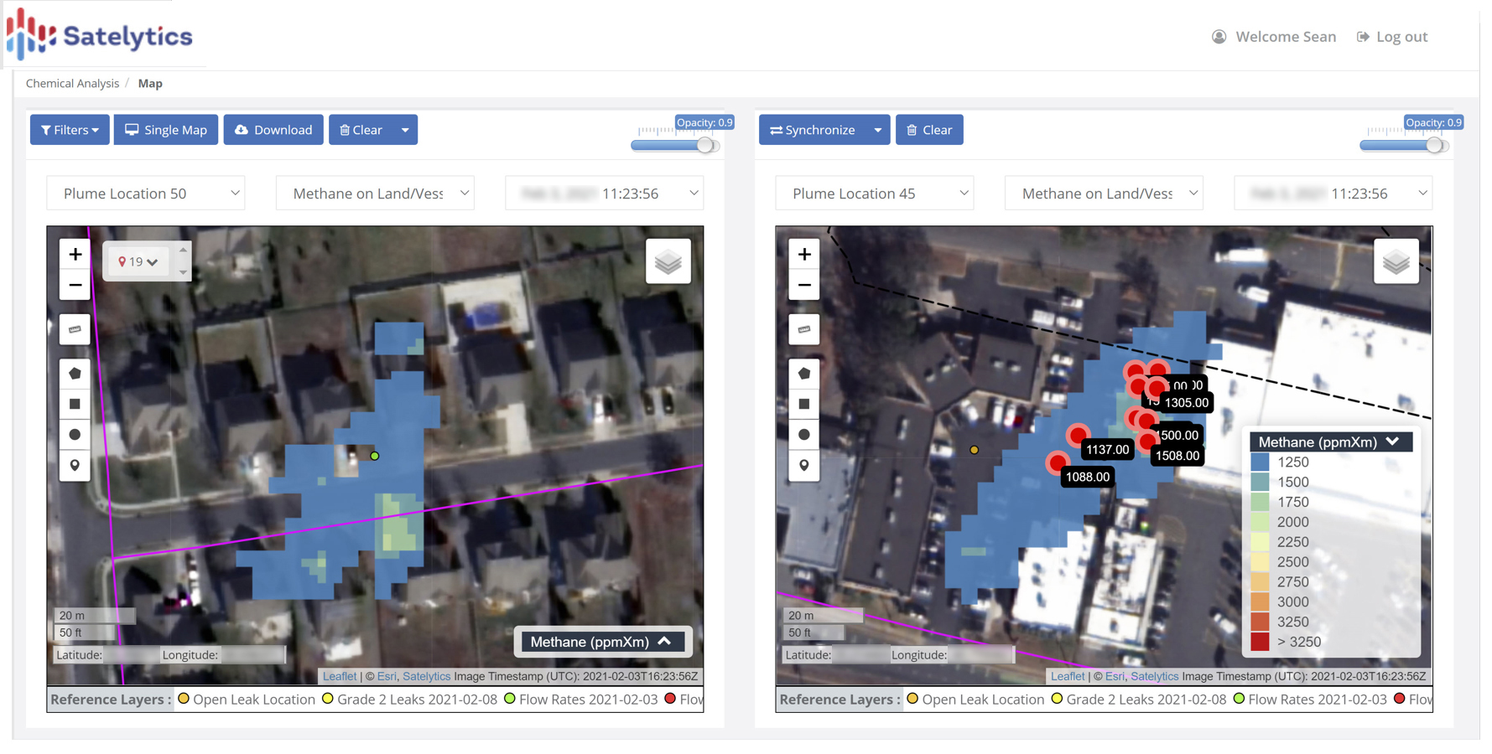Zoom out on the right map
Image resolution: width=1492 pixels, height=754 pixels.
click(804, 285)
